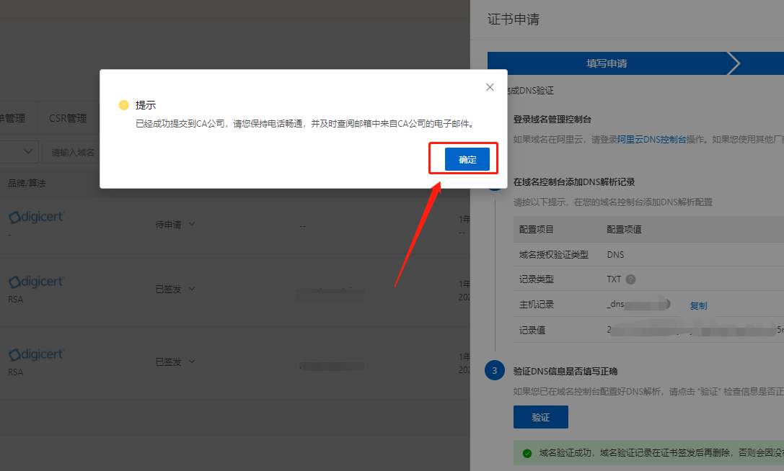The image size is (784, 471).
Task: Switch to the CSR管理 tab
Action: point(68,118)
